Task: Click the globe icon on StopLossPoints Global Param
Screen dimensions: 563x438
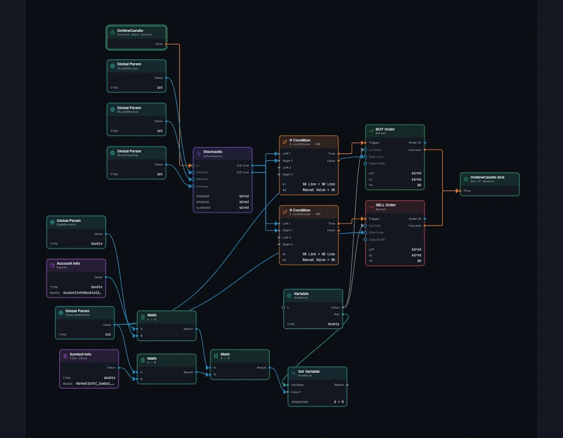Action: [x=61, y=313]
